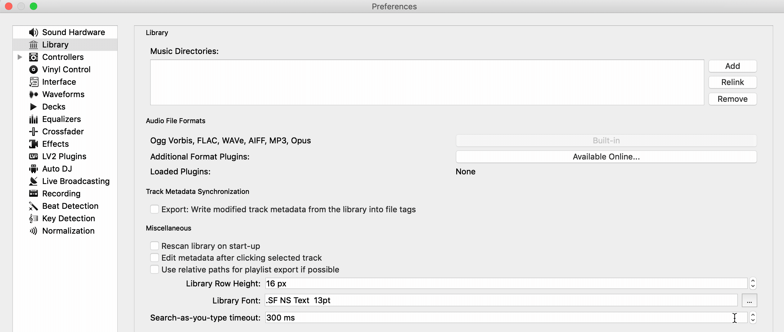Screen dimensions: 784x332
Task: Click the Library Font text field
Action: pyautogui.click(x=501, y=300)
